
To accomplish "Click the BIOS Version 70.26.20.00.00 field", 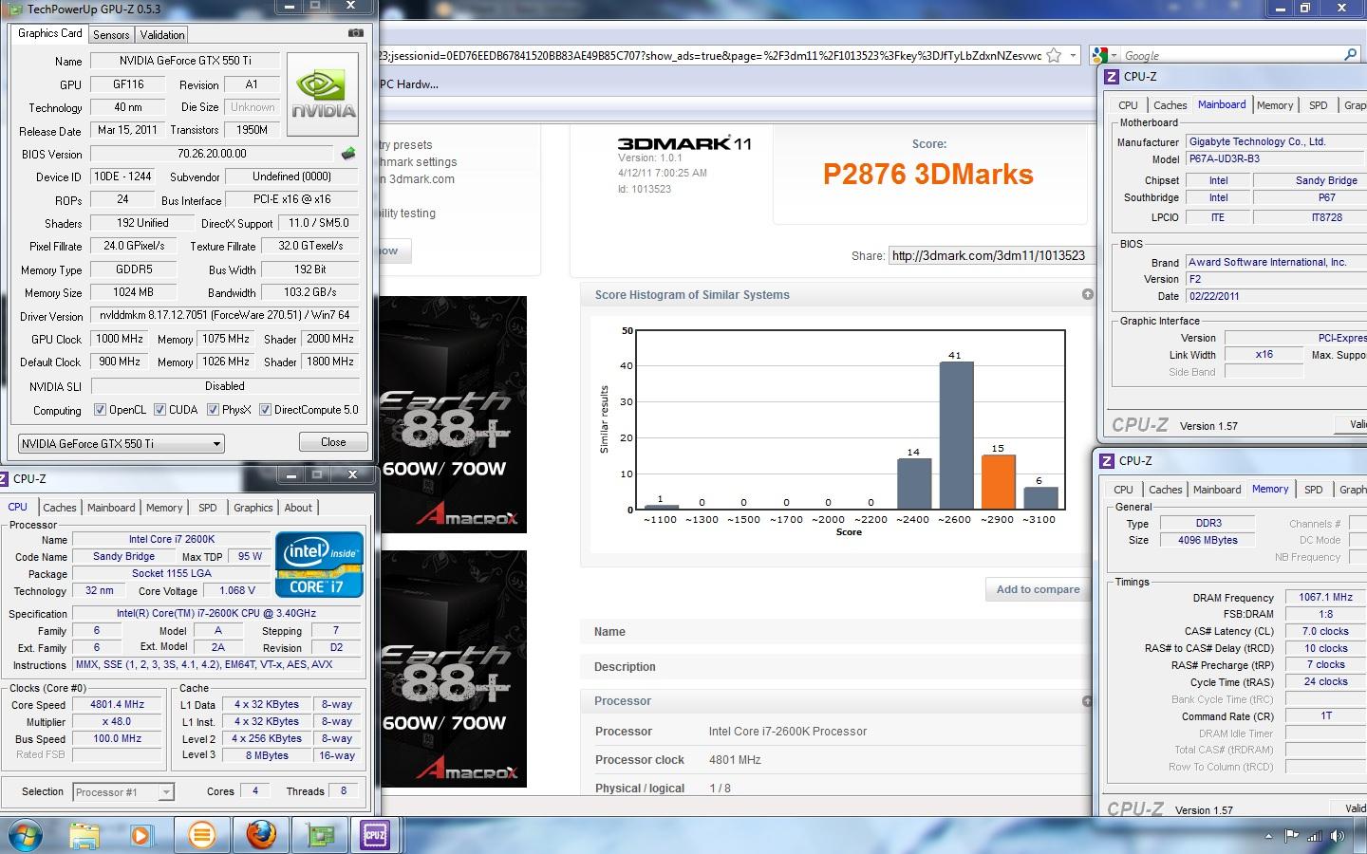I will pyautogui.click(x=212, y=154).
